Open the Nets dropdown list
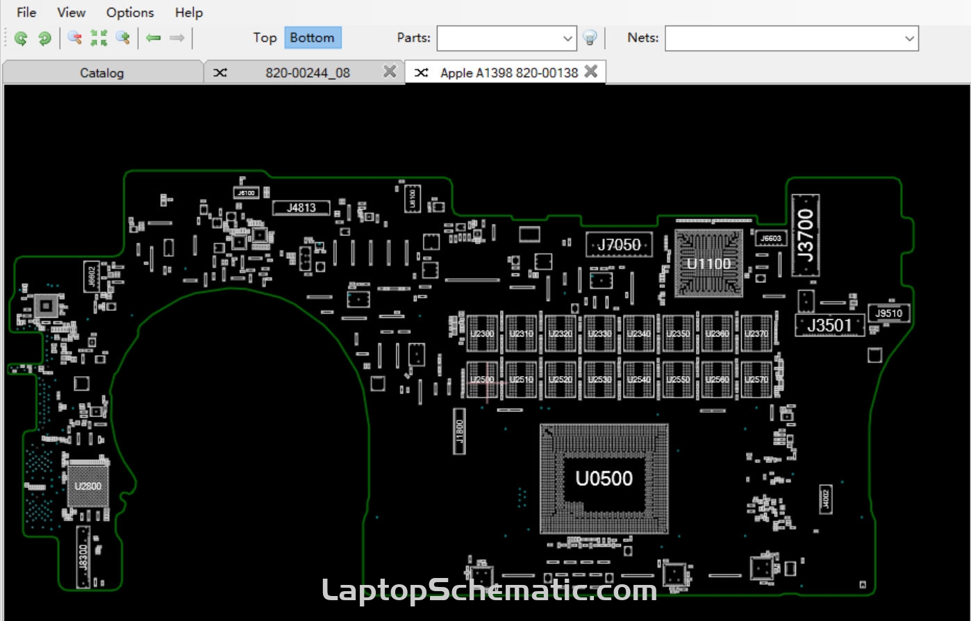 tap(909, 39)
